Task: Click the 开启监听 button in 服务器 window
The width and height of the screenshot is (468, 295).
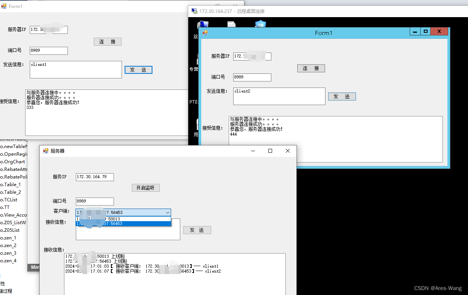Action: click(x=146, y=188)
